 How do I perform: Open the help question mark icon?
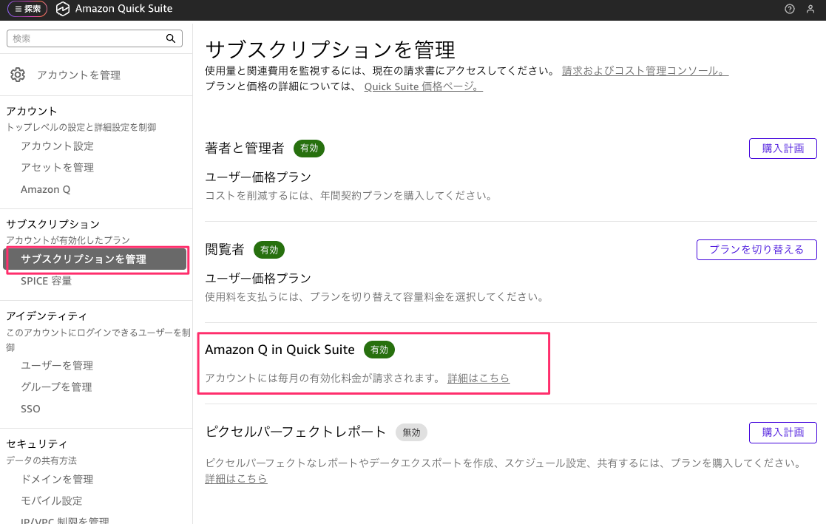pyautogui.click(x=789, y=9)
